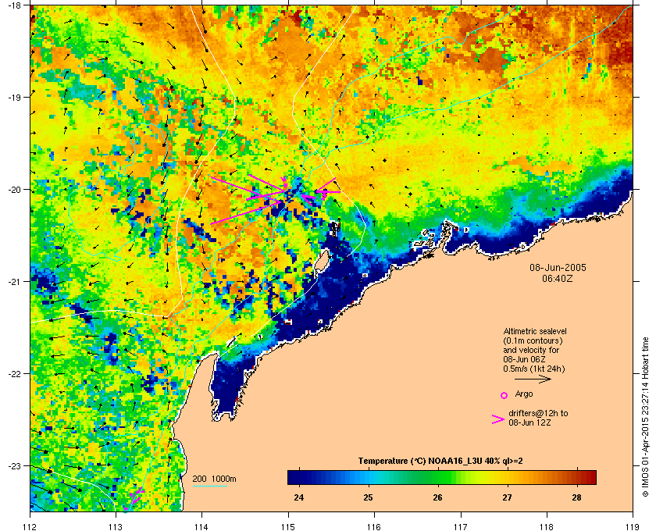Viewport: 656px width, 531px height.
Task: Click the '200 1000m' bathymetry label
Action: click(214, 479)
